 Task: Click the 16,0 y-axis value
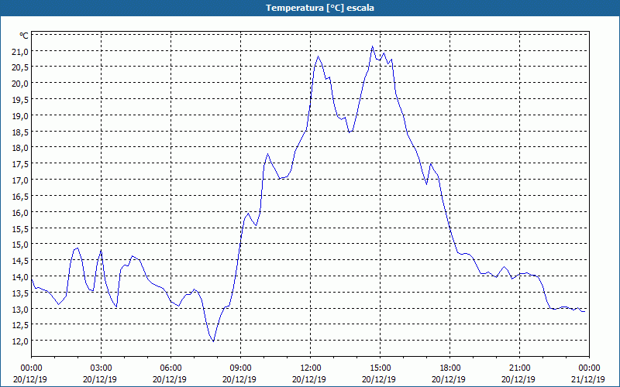click(21, 213)
